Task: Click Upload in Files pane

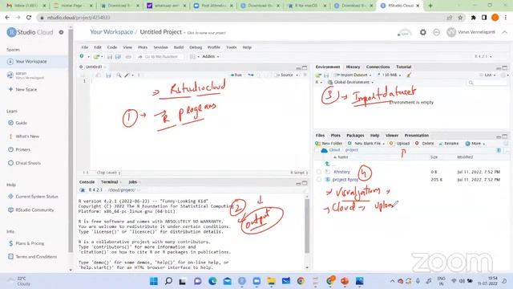Action: tap(399, 144)
